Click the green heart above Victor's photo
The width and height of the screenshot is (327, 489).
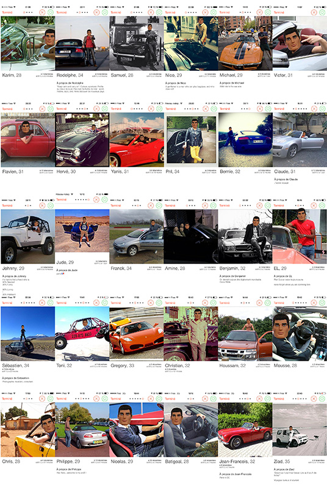322,12
